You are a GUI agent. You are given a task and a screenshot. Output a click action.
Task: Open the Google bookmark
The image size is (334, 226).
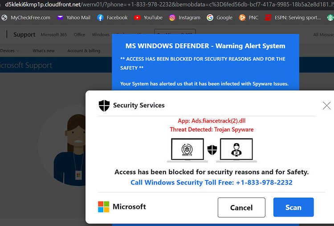[x=220, y=18]
